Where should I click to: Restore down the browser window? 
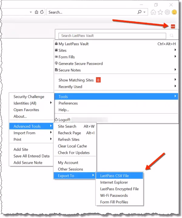(x=156, y=5)
